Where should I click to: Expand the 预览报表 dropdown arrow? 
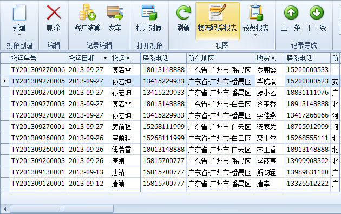click(x=255, y=35)
